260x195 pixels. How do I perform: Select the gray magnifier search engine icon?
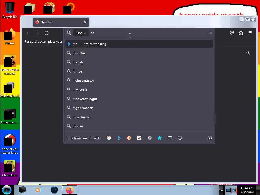pos(149,138)
